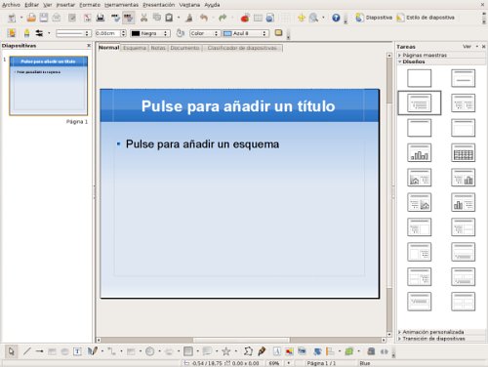Activate the Select arrow tool
This screenshot has width=488, height=367.
point(12,351)
